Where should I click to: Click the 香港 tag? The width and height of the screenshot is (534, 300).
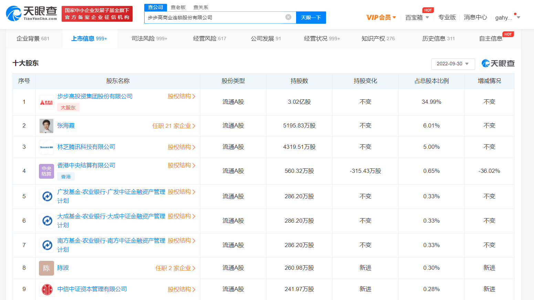[66, 177]
